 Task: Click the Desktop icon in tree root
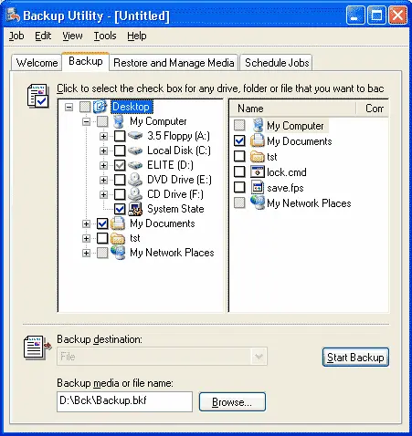[100, 107]
